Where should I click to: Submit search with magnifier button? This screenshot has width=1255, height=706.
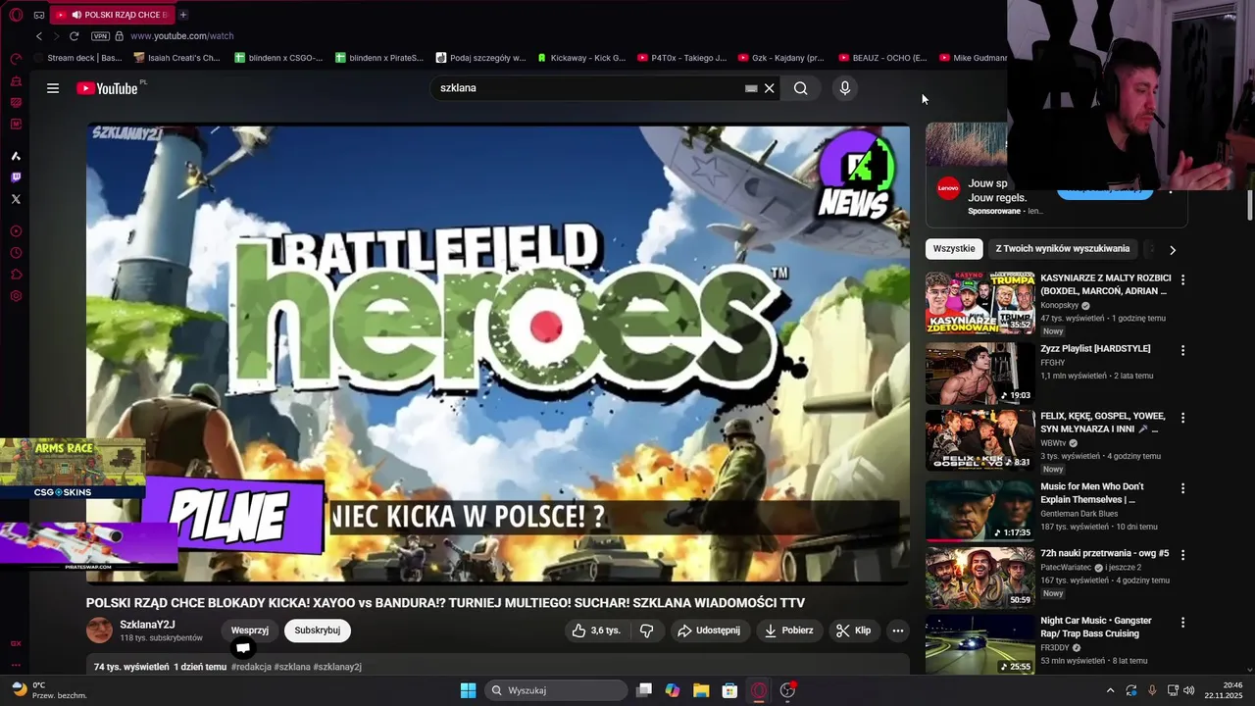click(x=801, y=88)
